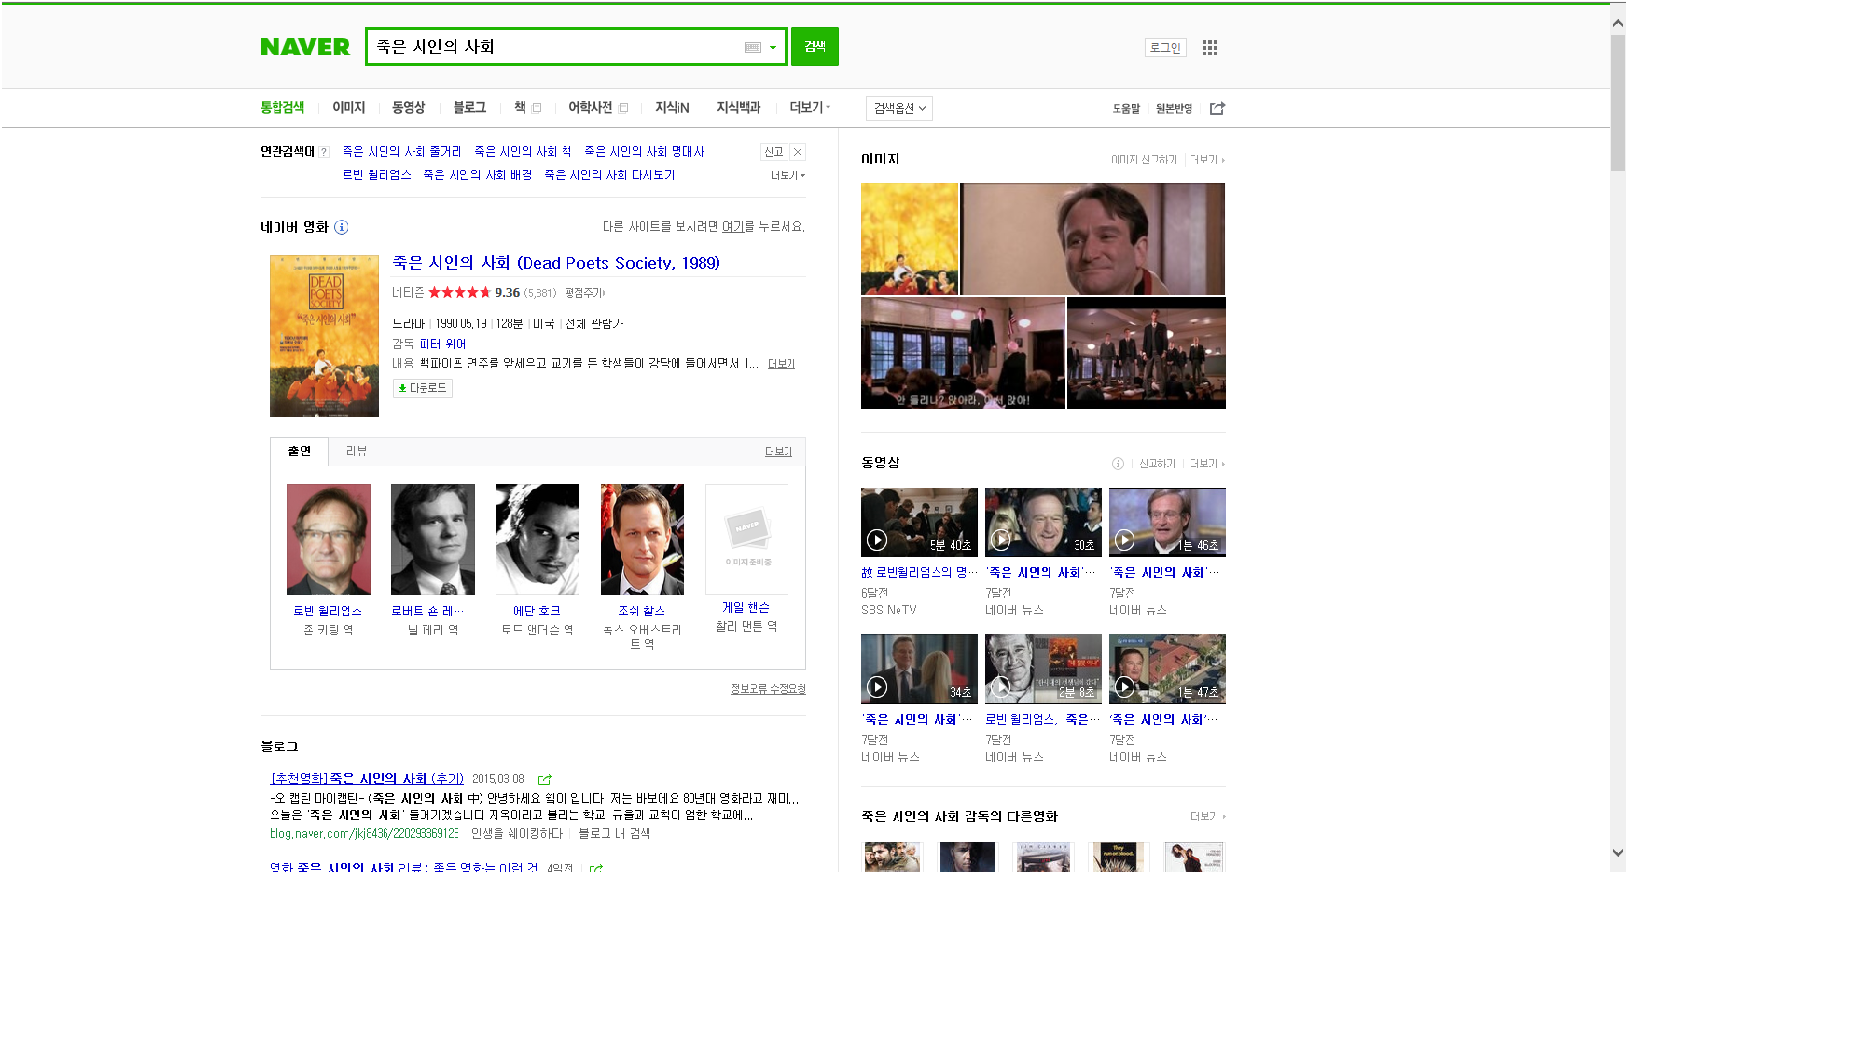Click the info icon in 동영상 section header
The image size is (1869, 1051).
1118,463
